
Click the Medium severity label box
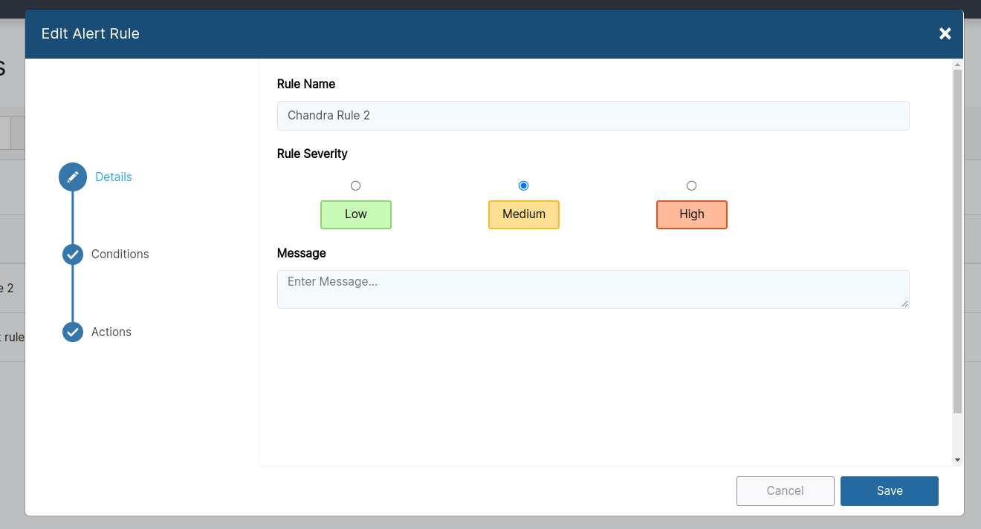click(523, 214)
